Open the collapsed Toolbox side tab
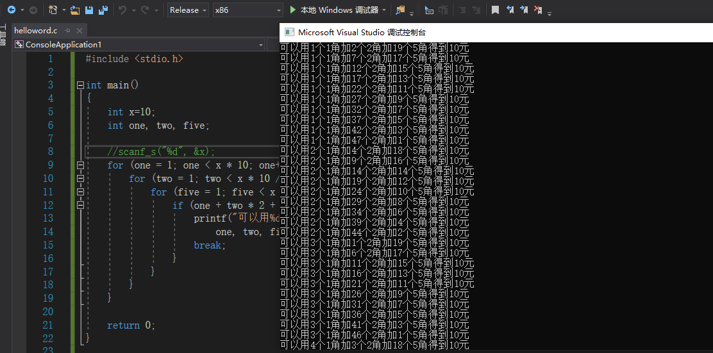 tap(3, 37)
